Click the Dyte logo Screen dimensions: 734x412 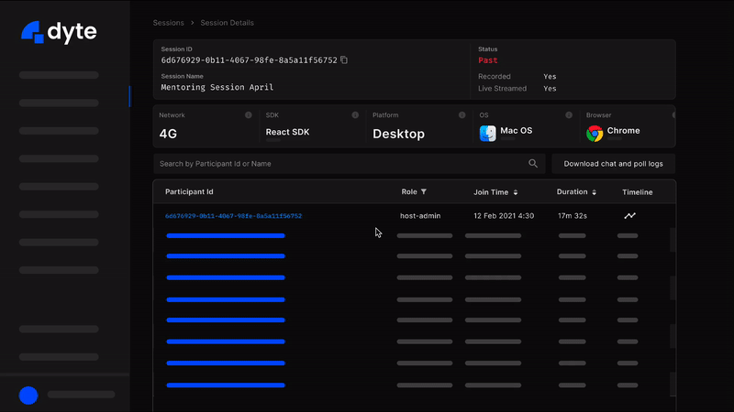tap(59, 32)
